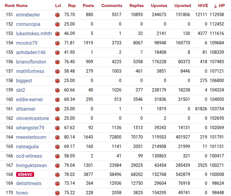This screenshot has width=231, height=196.
Task: Sort table by Rep column header
Action: (x=72, y=5)
